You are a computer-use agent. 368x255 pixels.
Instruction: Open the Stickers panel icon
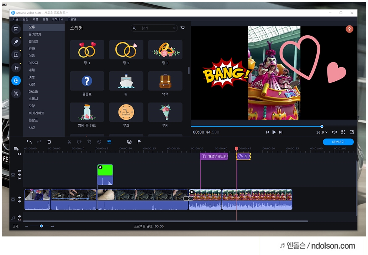tap(16, 81)
